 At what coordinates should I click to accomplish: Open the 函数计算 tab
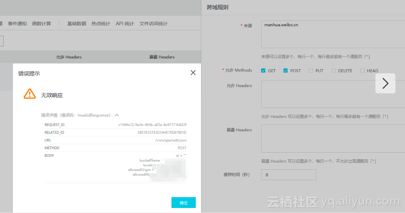42,24
